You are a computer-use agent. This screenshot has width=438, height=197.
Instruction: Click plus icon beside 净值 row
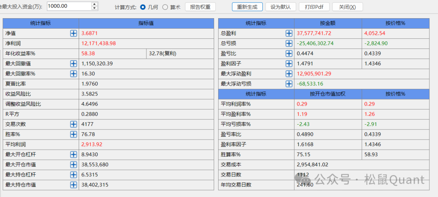[73, 33]
